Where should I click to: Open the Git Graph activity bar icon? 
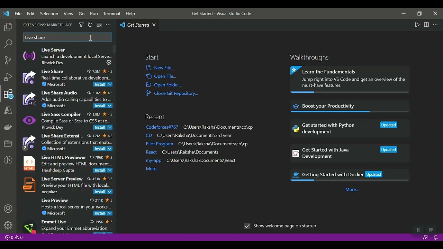pos(8,160)
